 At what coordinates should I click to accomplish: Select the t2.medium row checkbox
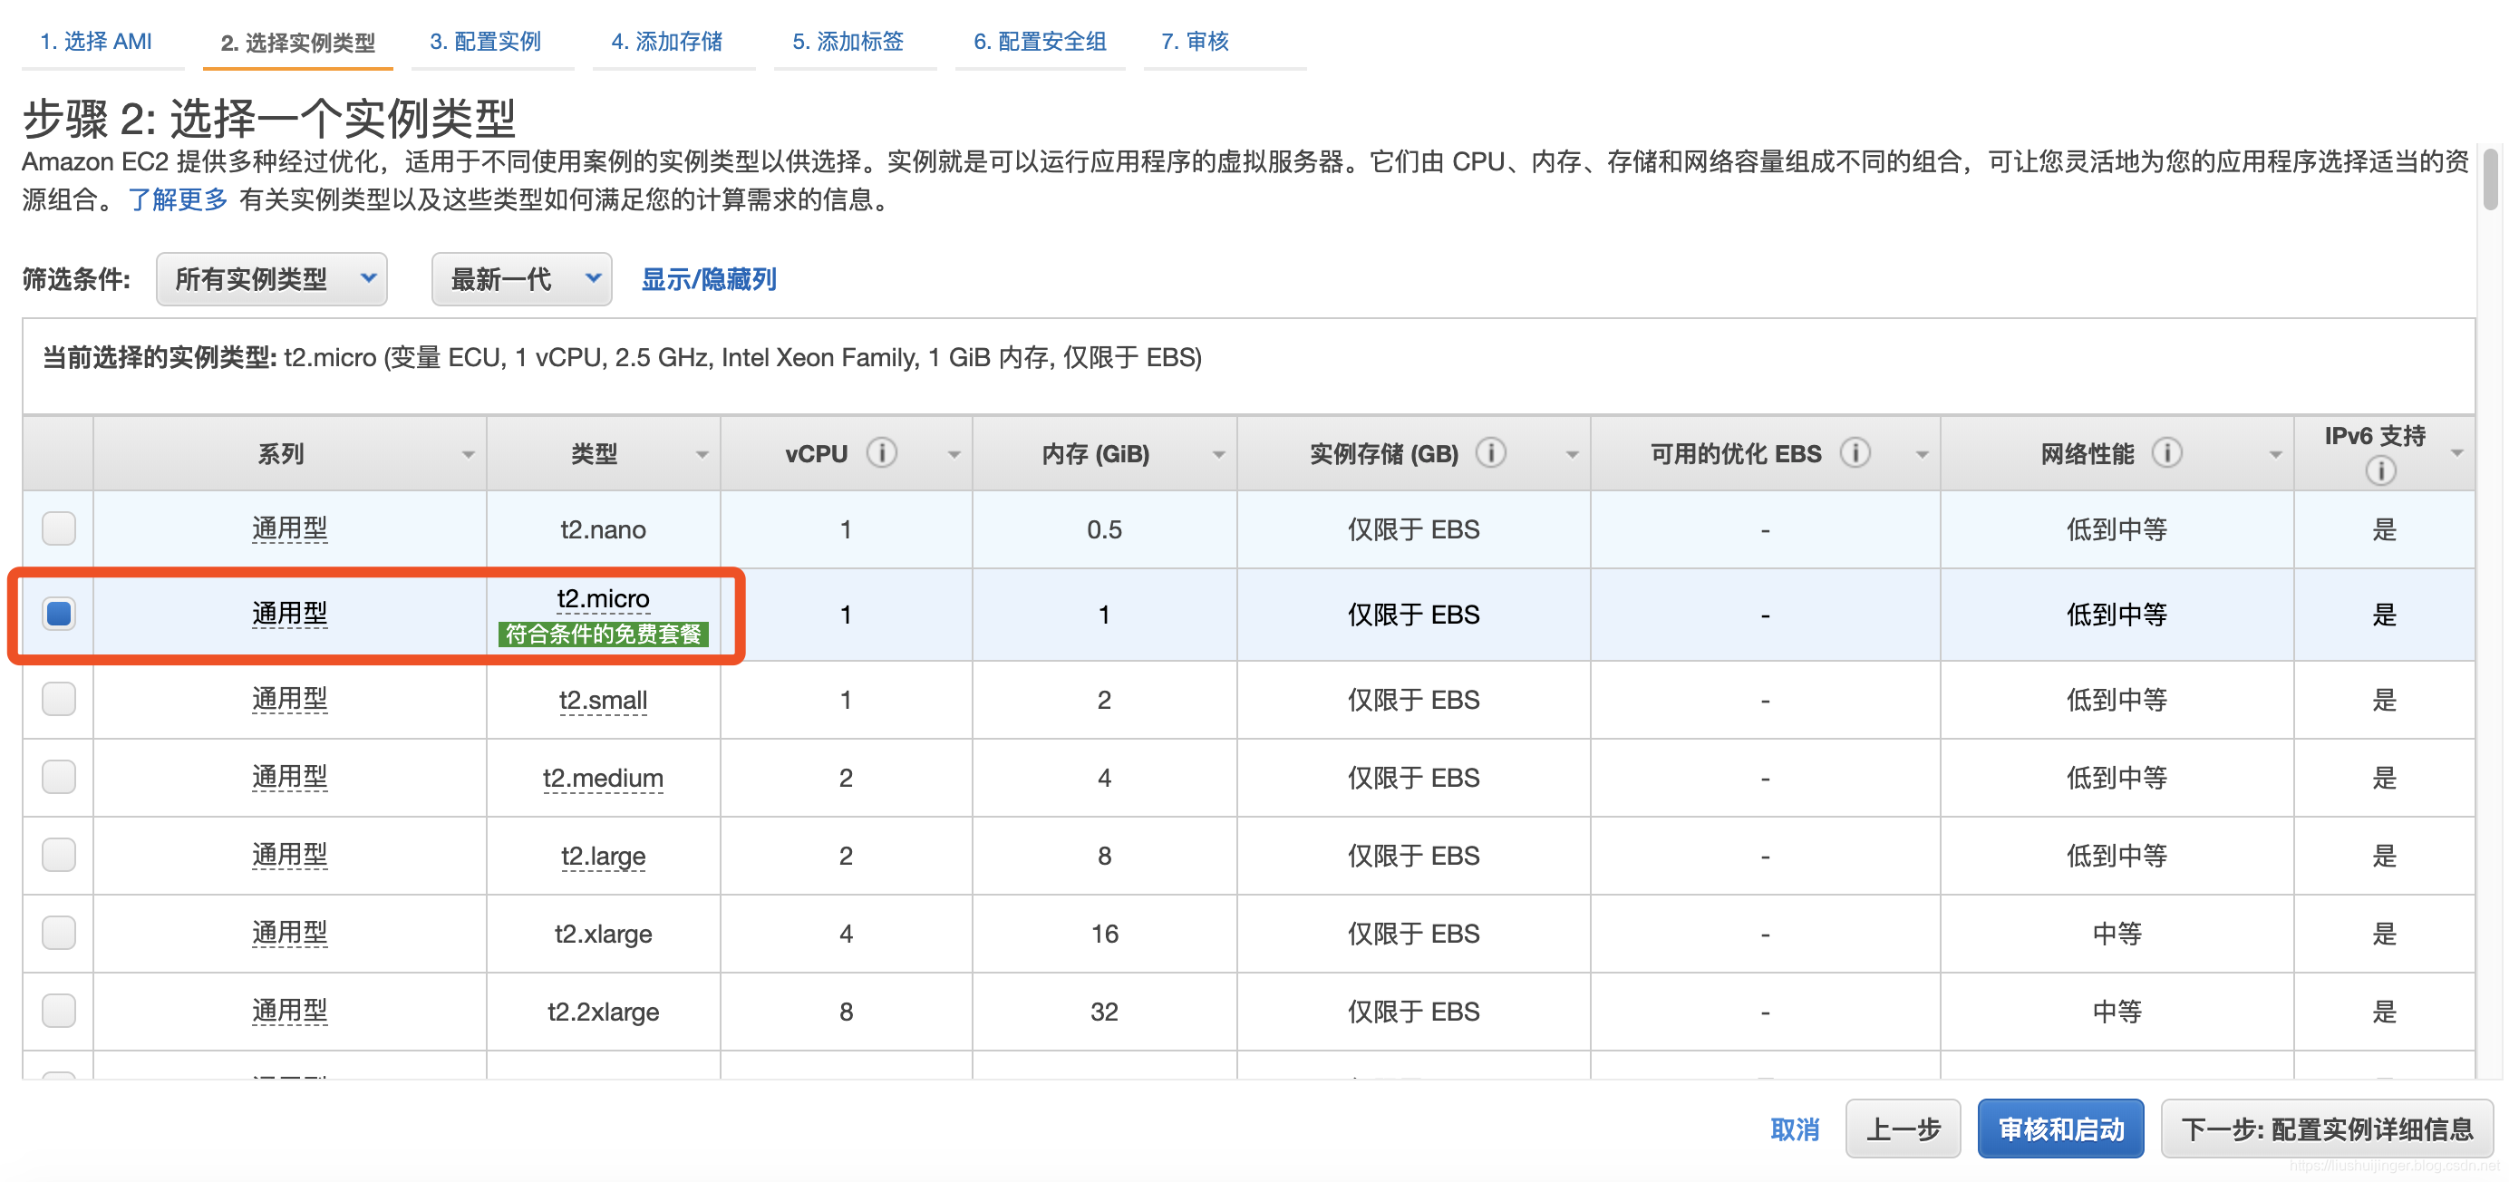58,776
